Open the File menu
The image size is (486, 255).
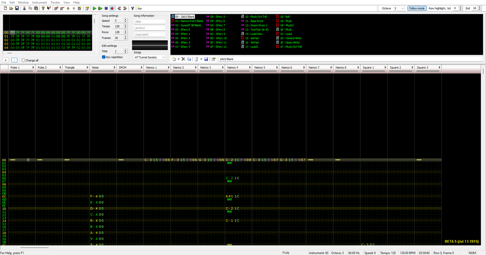point(4,2)
